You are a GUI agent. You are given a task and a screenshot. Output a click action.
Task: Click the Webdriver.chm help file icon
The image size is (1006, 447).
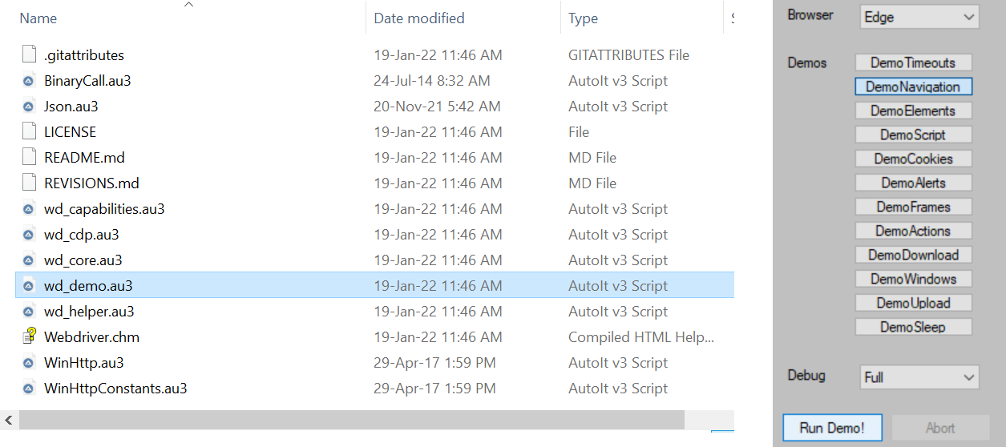point(29,337)
